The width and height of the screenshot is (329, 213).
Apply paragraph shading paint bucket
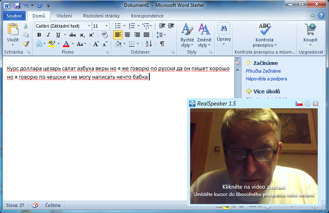pyautogui.click(x=118, y=44)
